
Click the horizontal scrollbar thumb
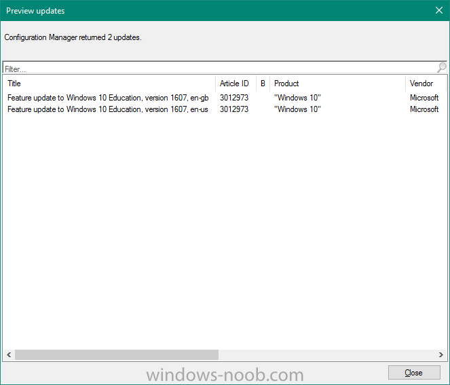pos(117,354)
